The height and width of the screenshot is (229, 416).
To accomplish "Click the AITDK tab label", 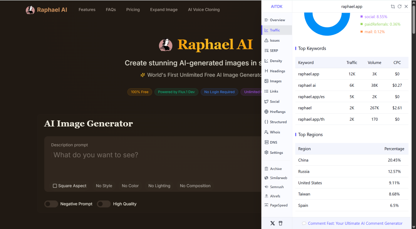I will [x=277, y=7].
